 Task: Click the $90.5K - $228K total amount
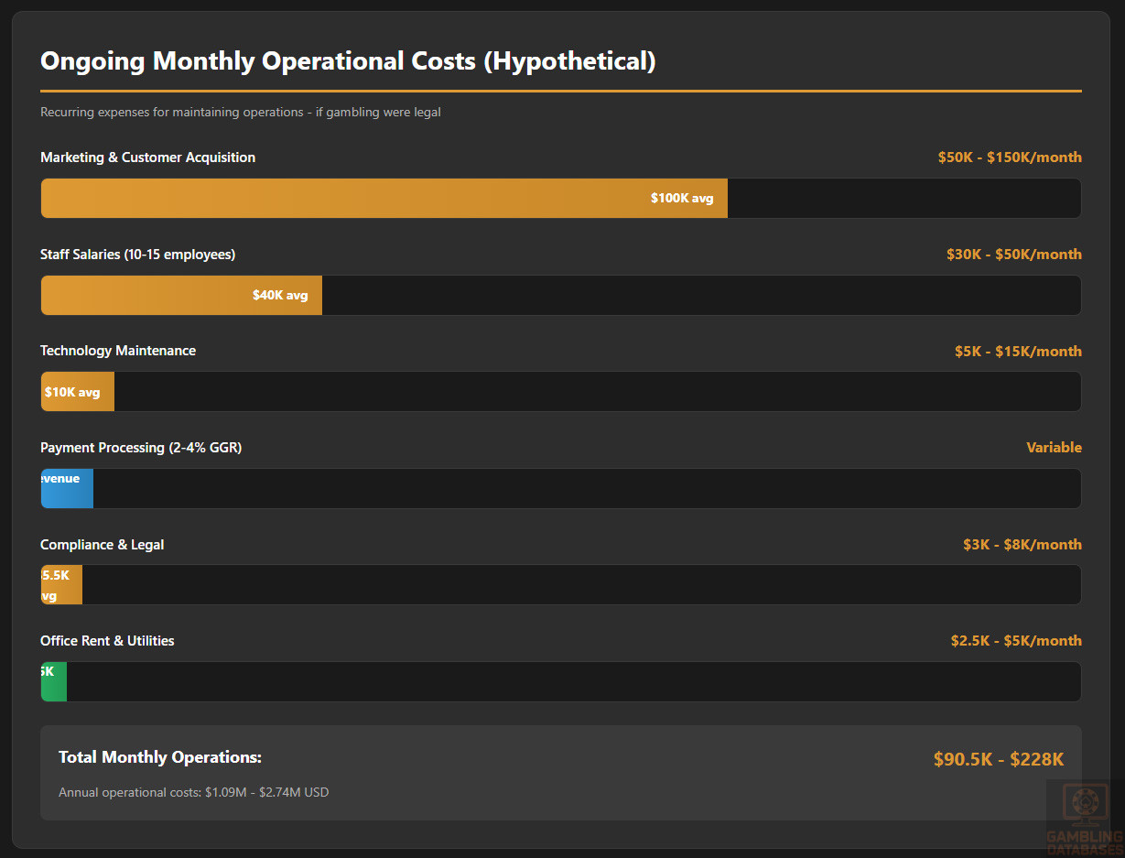(998, 759)
